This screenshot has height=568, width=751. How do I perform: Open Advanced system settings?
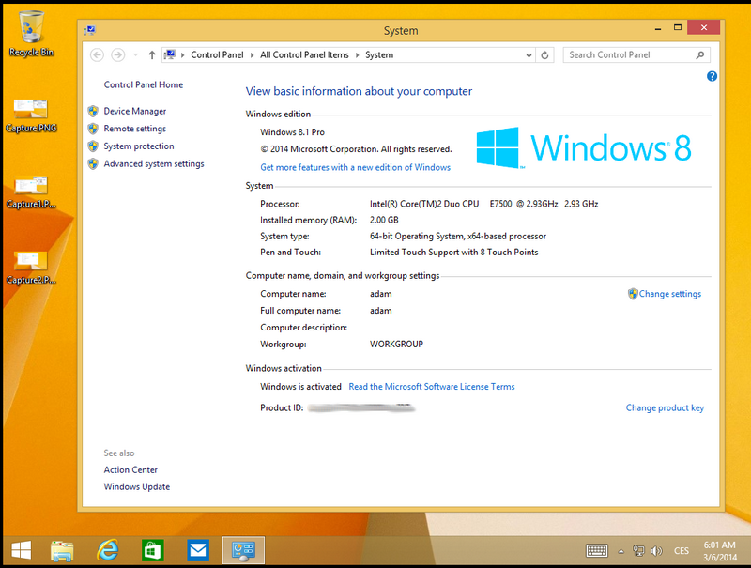pyautogui.click(x=154, y=163)
